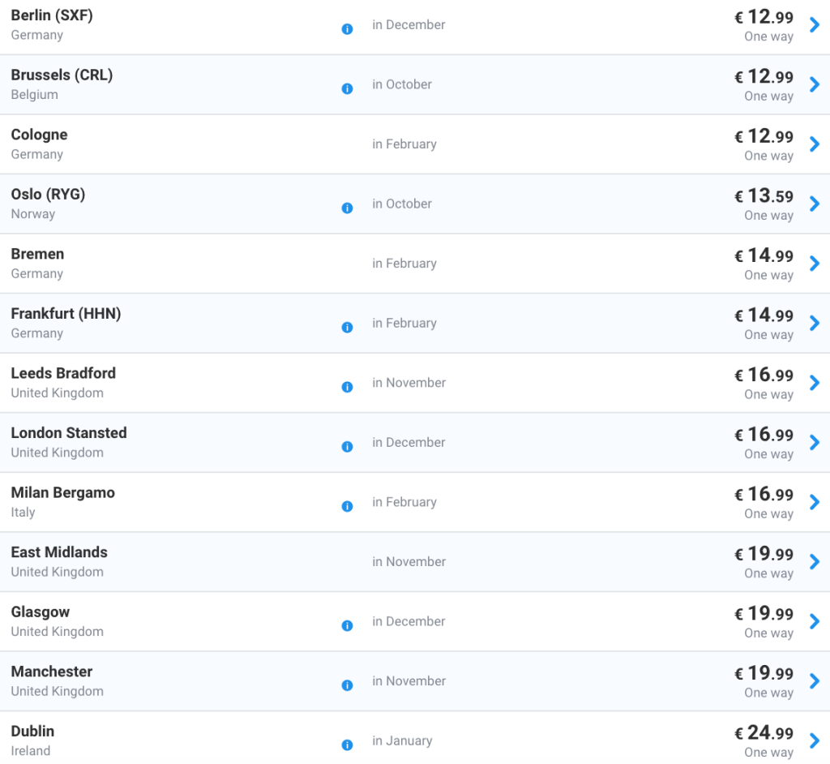Image resolution: width=830 pixels, height=764 pixels.
Task: Select the Milan Bergamo €16.99 fare
Action: pos(764,495)
